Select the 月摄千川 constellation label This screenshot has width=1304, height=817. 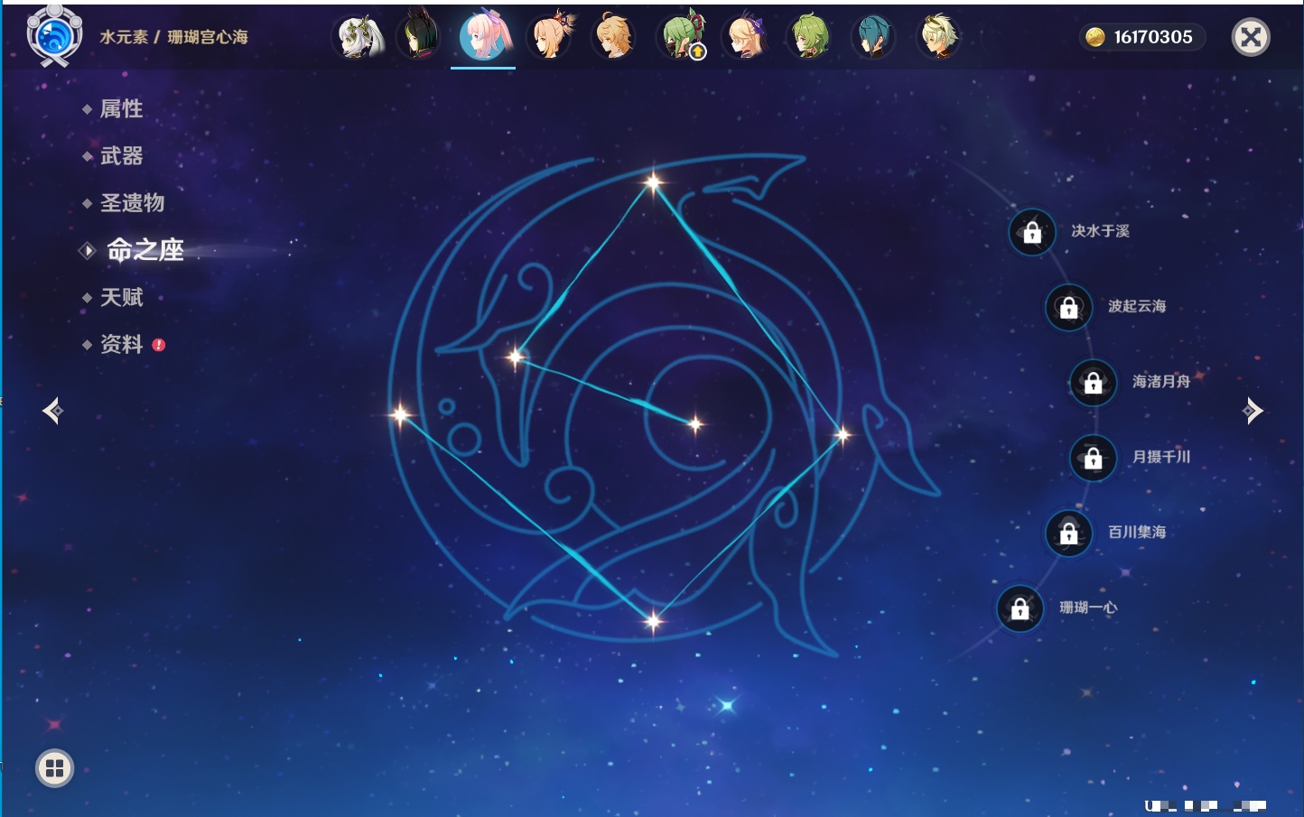1162,457
